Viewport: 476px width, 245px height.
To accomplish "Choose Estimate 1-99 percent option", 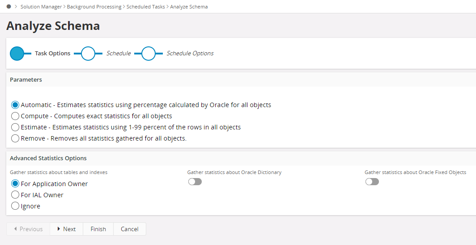I will [15, 127].
